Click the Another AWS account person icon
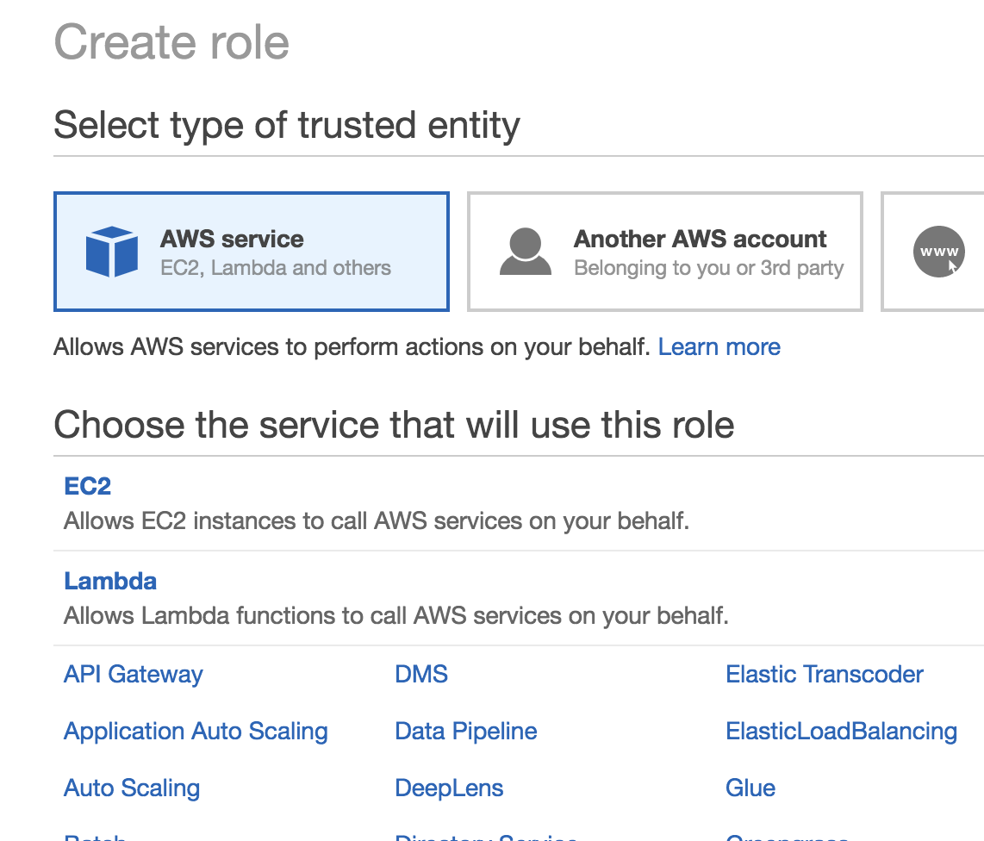This screenshot has height=841, width=984. coord(525,252)
